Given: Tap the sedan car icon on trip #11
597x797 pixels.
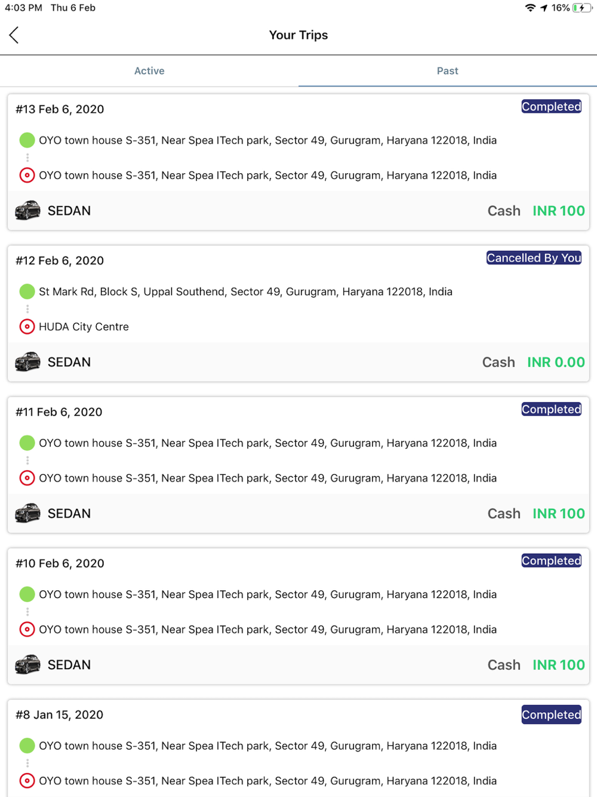Looking at the screenshot, I should coord(27,513).
